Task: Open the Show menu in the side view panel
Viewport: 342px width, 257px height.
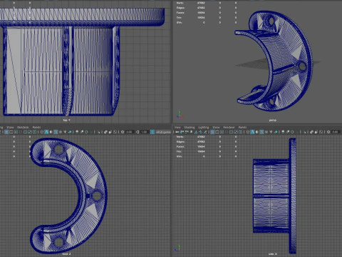Action: pos(216,127)
